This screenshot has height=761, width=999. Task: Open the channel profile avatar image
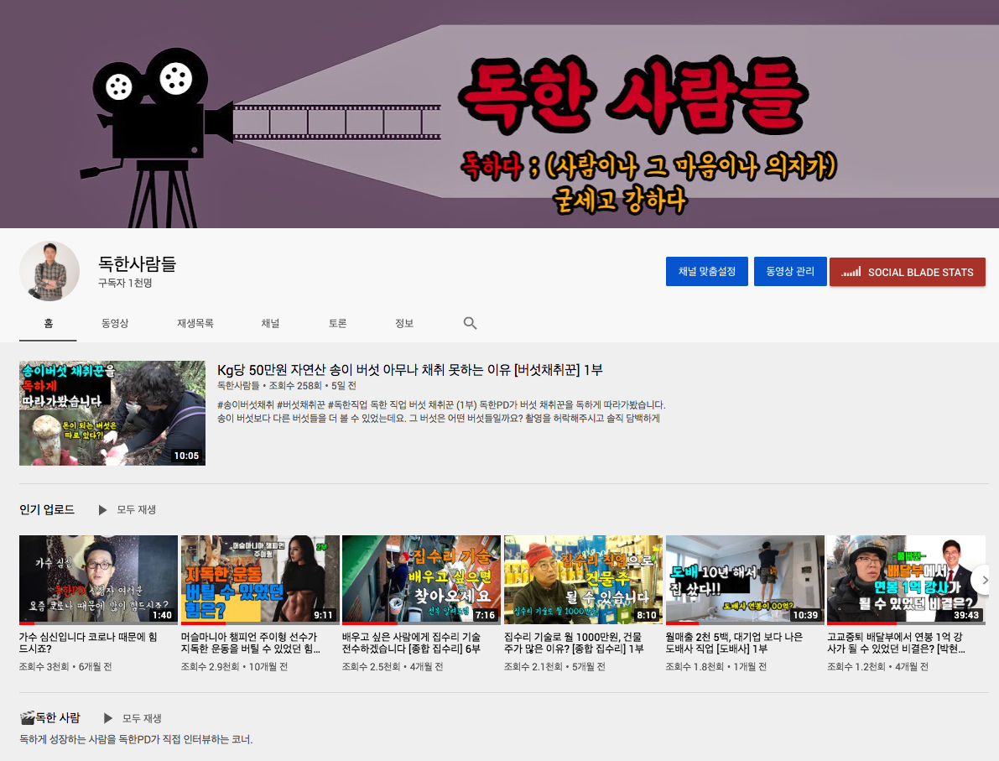49,271
